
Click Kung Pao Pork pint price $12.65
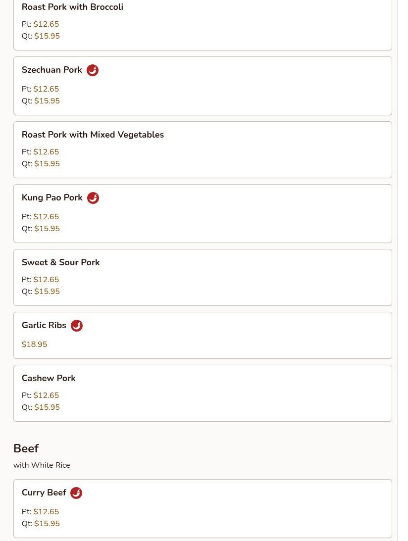[46, 217]
